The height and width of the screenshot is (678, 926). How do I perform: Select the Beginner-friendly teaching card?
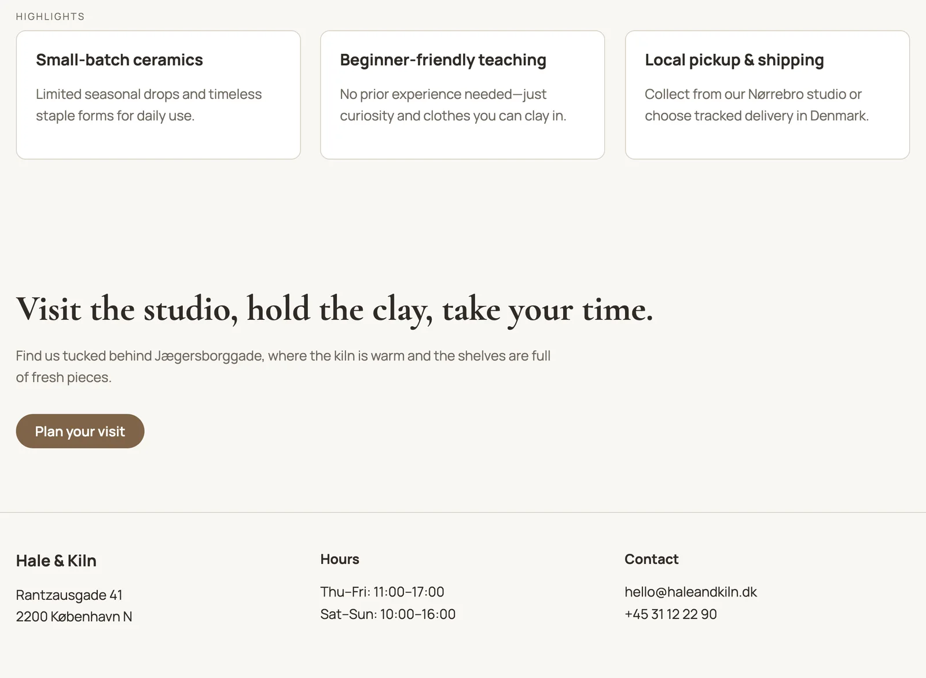pos(462,95)
